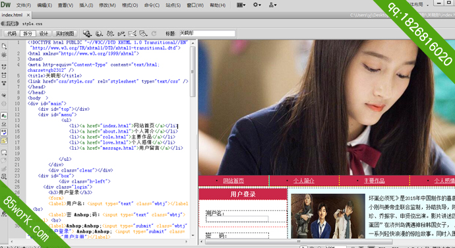Switch to Split view (拆分)
This screenshot has height=248, width=455.
pyautogui.click(x=28, y=34)
